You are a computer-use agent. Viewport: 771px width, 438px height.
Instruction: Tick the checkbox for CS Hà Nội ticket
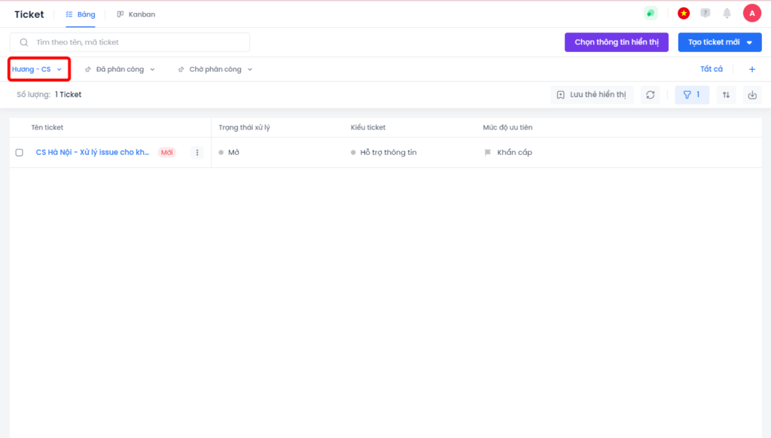(x=19, y=152)
